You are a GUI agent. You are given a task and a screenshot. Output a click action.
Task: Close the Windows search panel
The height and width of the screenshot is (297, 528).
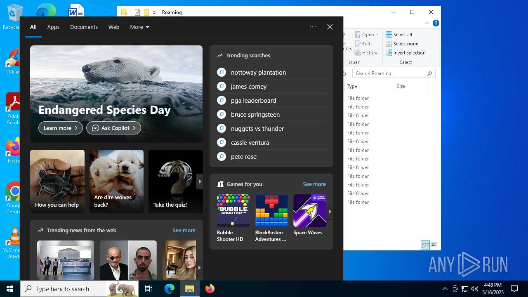click(330, 27)
